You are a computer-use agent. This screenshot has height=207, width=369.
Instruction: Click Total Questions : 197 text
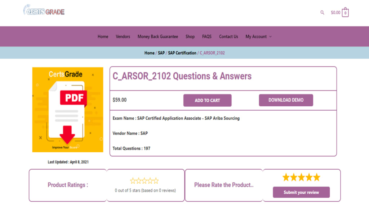(x=131, y=148)
